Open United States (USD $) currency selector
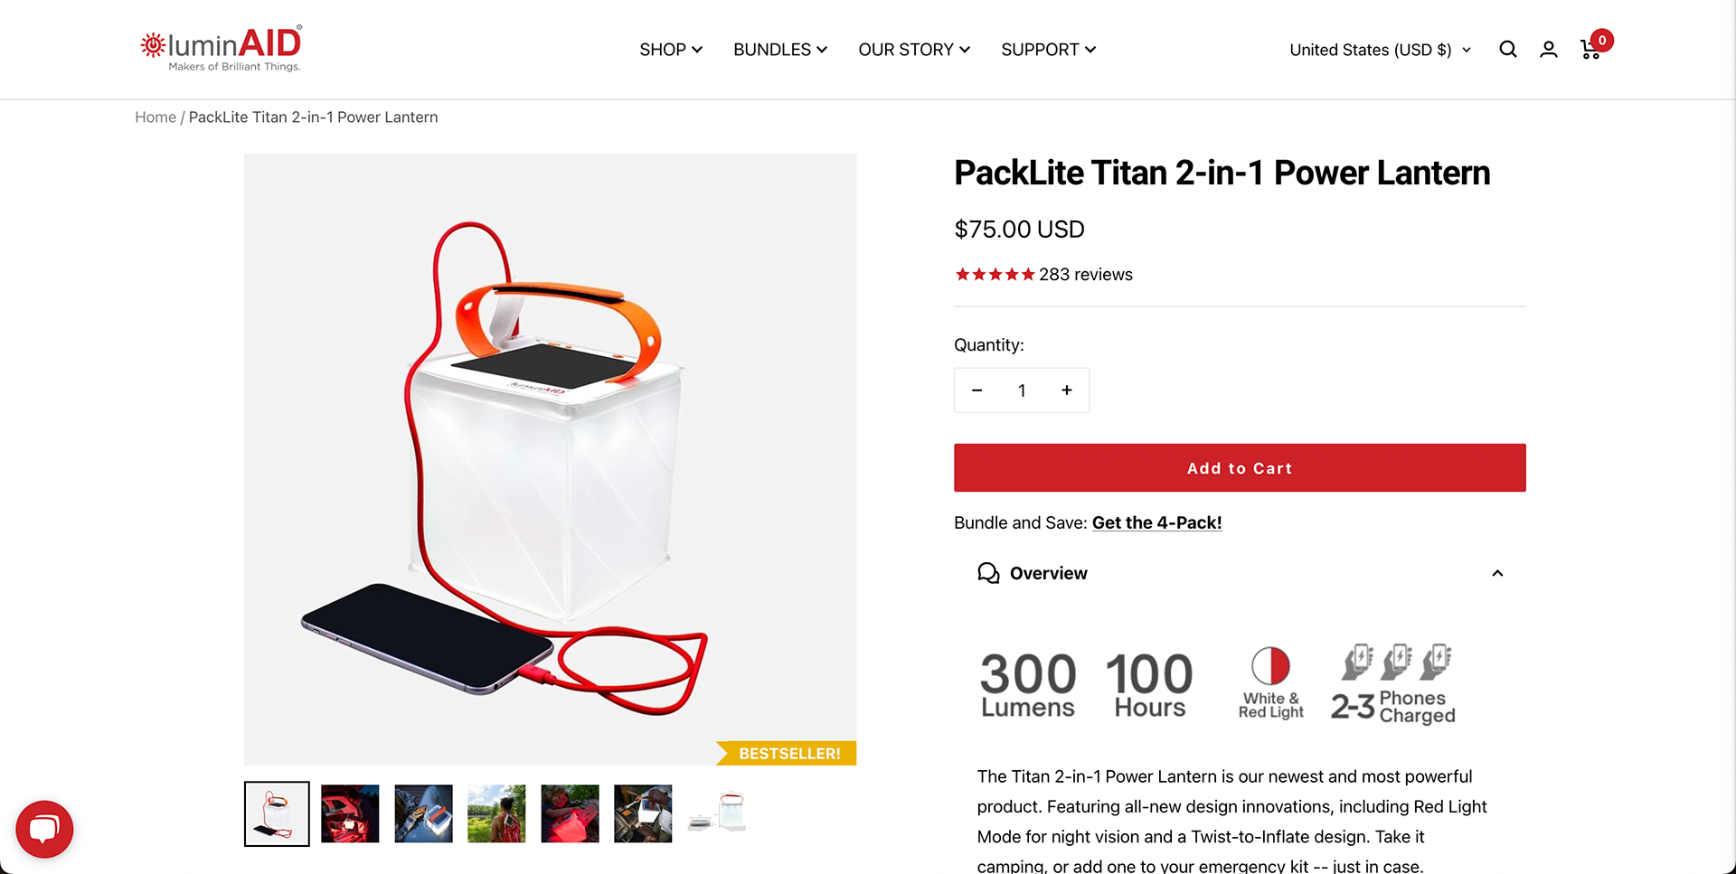 tap(1380, 50)
